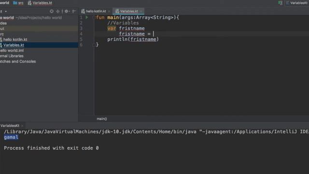Select External Libraries in project tree
Screen dimensions: 309x174
pyautogui.click(x=39, y=56)
